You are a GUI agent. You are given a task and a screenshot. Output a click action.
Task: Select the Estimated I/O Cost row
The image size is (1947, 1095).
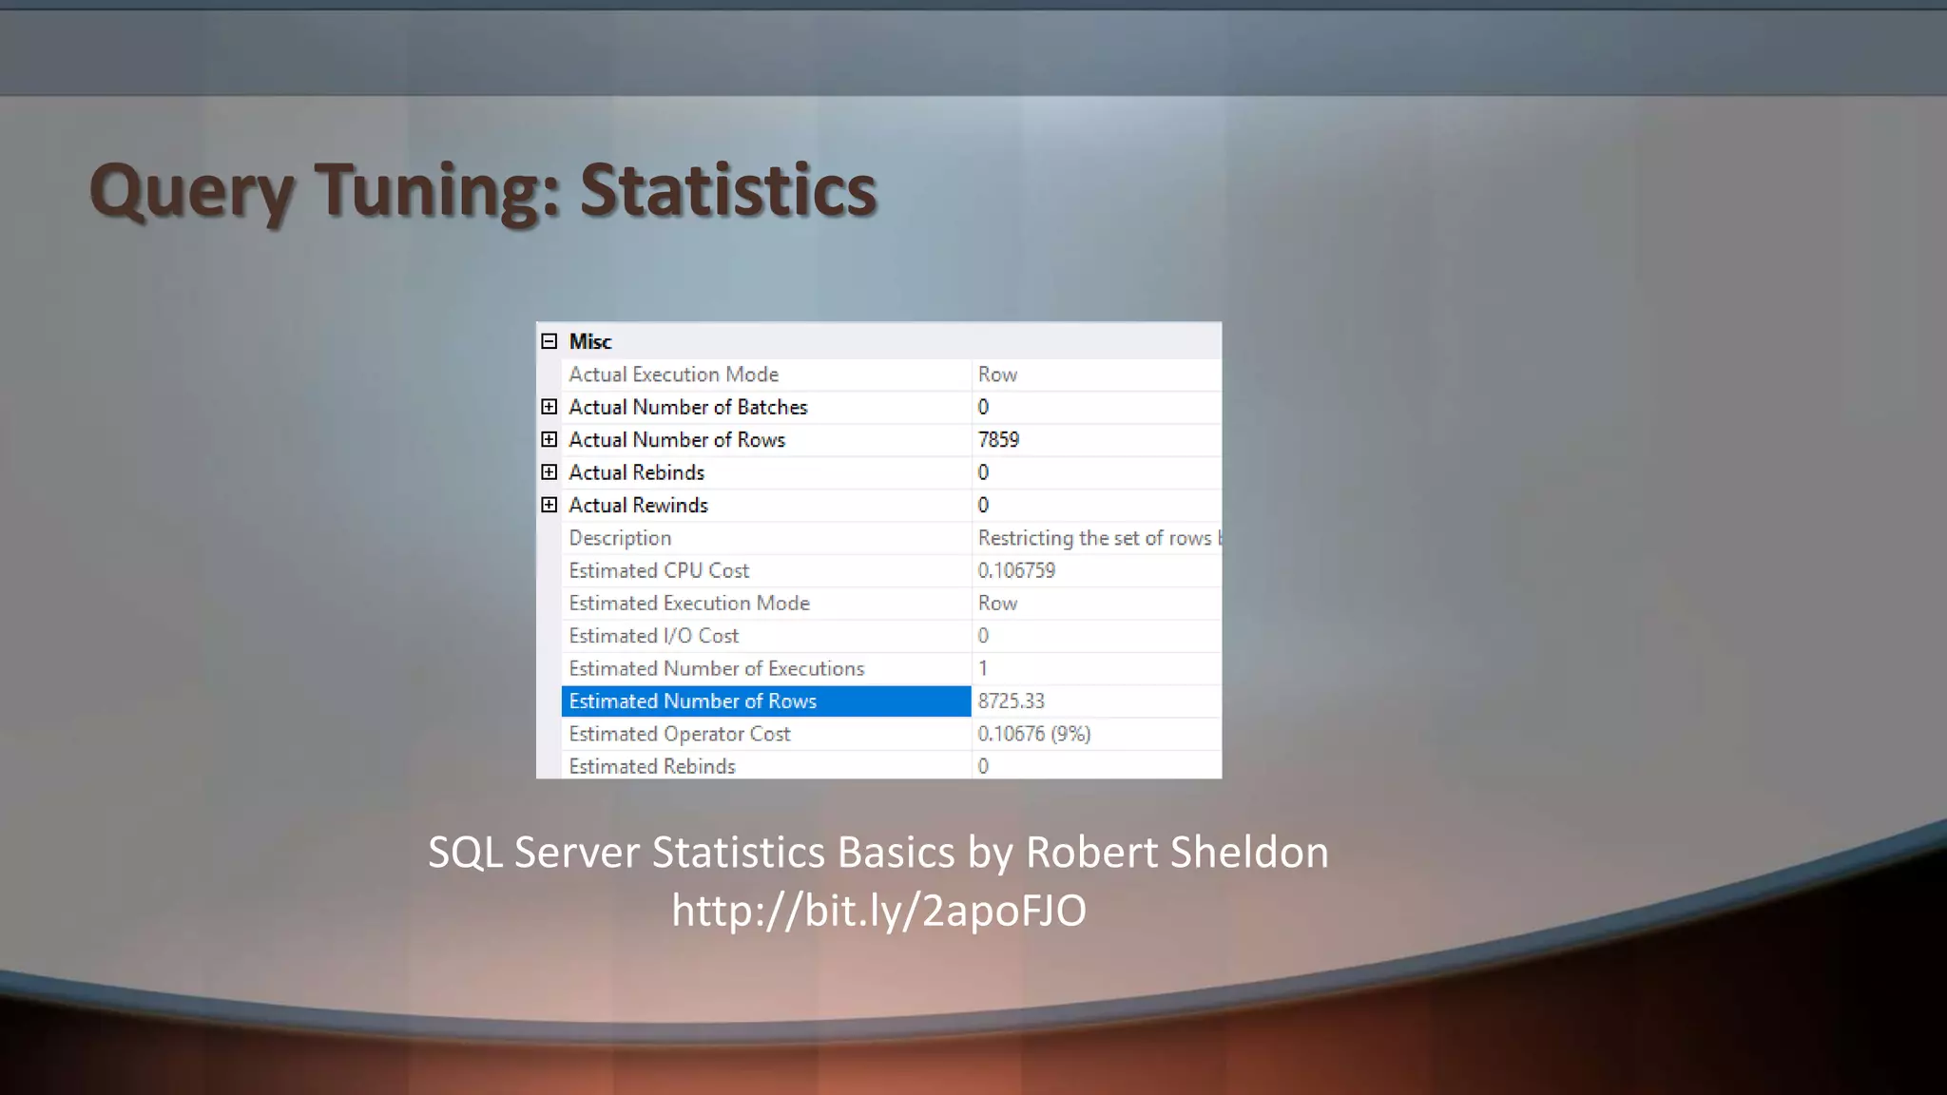(891, 636)
